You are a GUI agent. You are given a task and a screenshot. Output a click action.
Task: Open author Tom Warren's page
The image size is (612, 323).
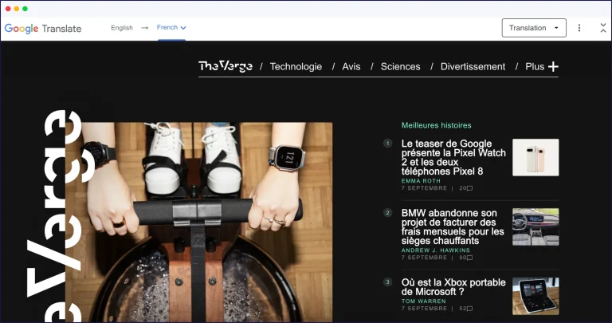tap(423, 301)
